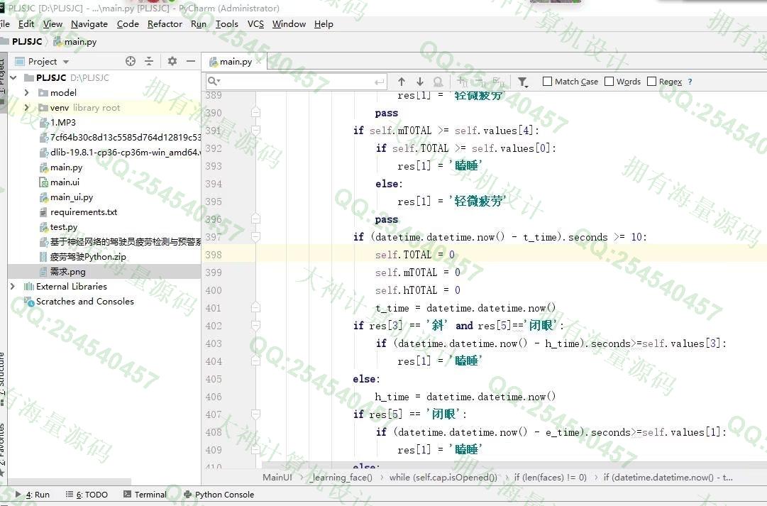Click the add selection for next occurrence icon
Screen dimensions: 767x506
[462, 82]
